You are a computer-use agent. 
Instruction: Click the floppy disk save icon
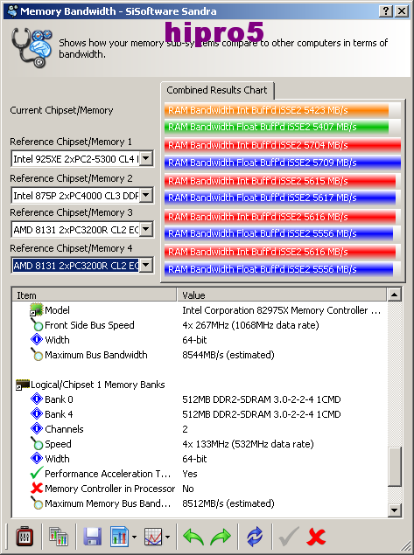(92, 537)
